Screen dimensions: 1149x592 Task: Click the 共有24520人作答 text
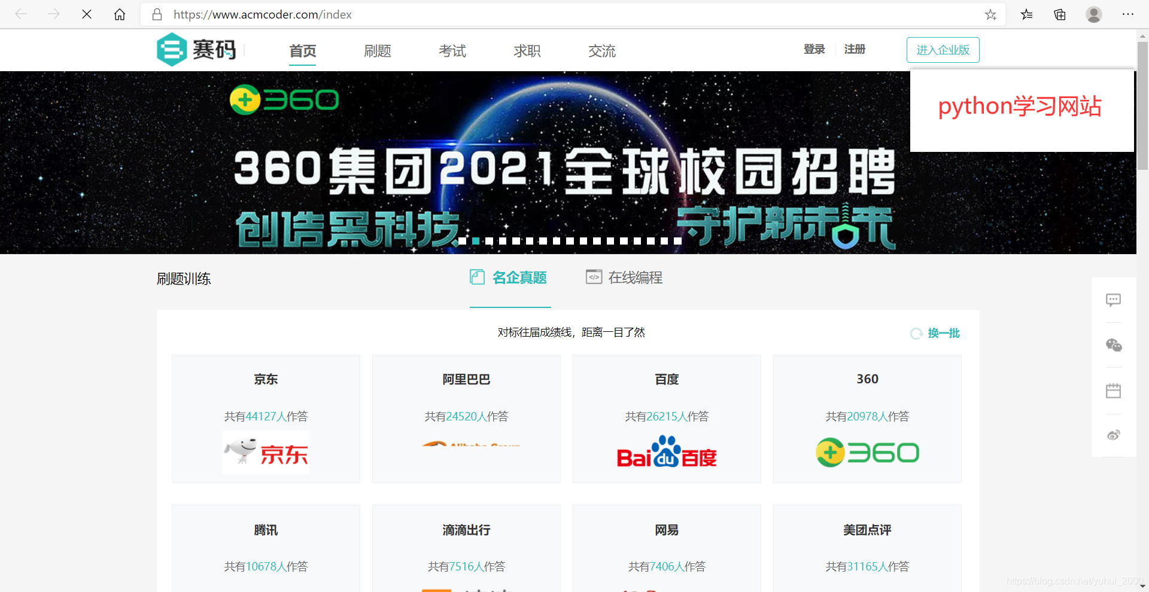(466, 417)
